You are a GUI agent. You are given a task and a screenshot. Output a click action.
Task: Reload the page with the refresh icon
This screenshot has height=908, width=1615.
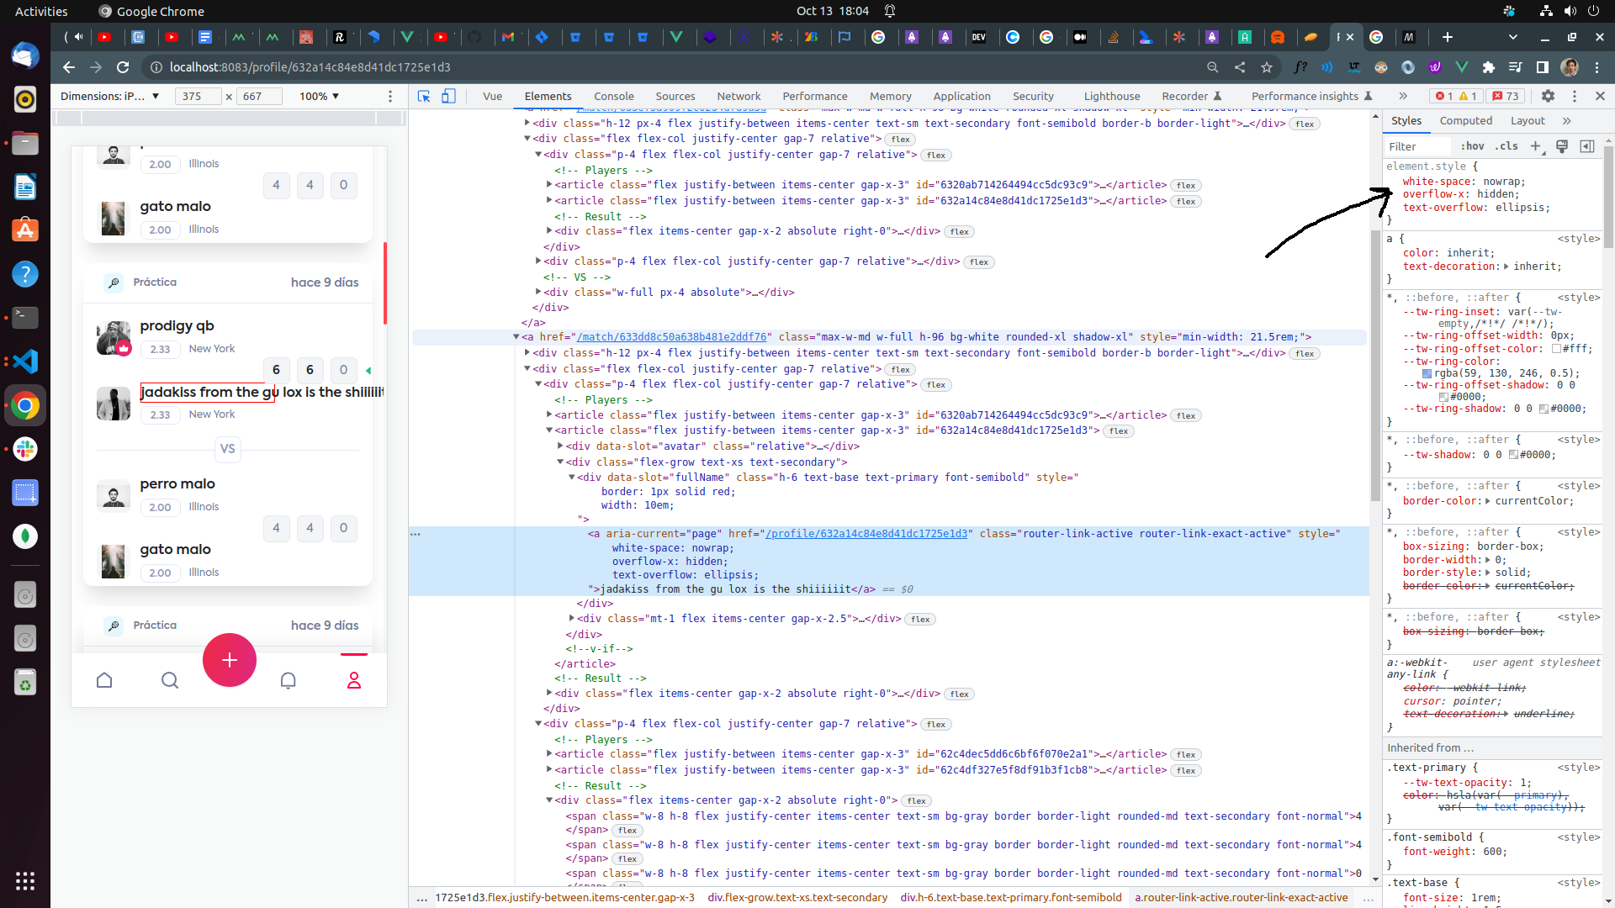[123, 67]
